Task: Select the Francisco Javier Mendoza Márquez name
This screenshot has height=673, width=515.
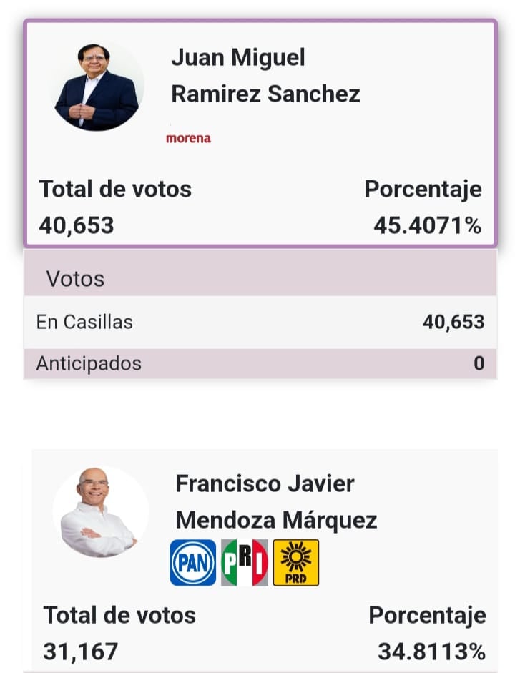Action: click(276, 501)
